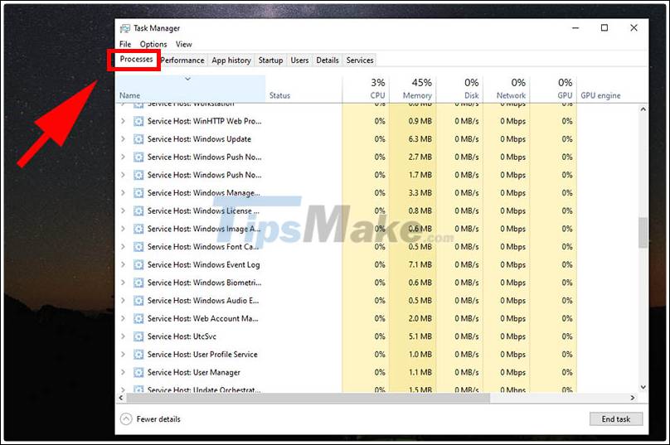Click the 7.1 MB memory value
This screenshot has width=670, height=445.
(x=420, y=265)
